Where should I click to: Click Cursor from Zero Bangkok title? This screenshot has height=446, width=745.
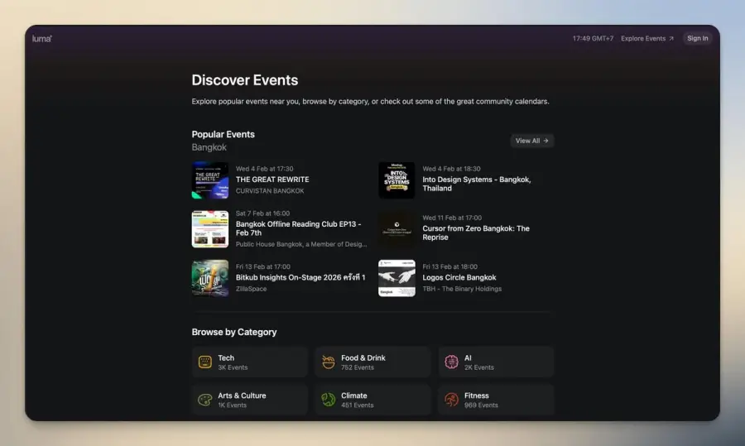tap(476, 233)
